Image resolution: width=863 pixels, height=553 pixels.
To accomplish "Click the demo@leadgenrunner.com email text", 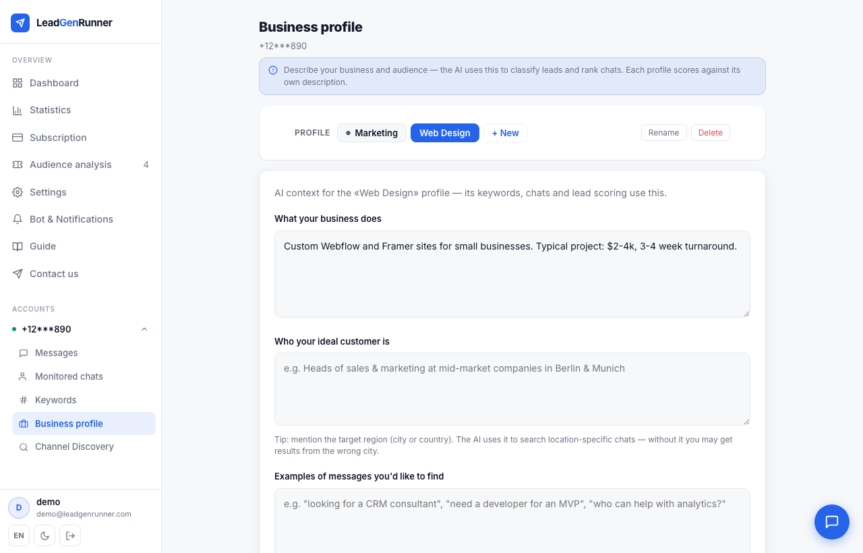I will point(84,514).
